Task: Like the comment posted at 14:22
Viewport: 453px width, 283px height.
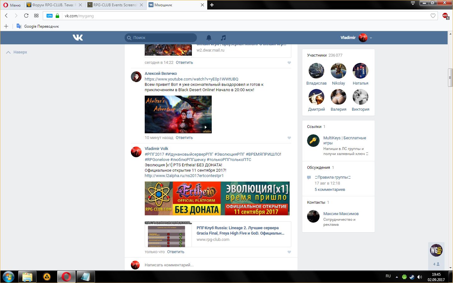Action: [289, 63]
